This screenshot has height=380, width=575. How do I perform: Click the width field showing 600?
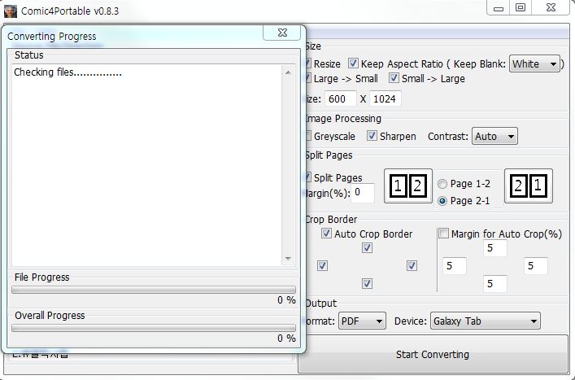tap(341, 98)
